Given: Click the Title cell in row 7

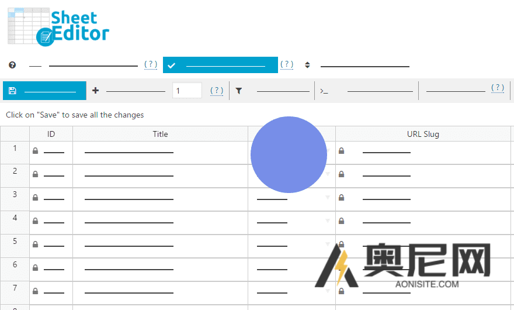Looking at the screenshot, I should (x=160, y=293).
